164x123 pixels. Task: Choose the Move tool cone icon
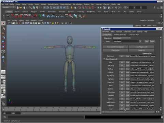click(x=3, y=37)
